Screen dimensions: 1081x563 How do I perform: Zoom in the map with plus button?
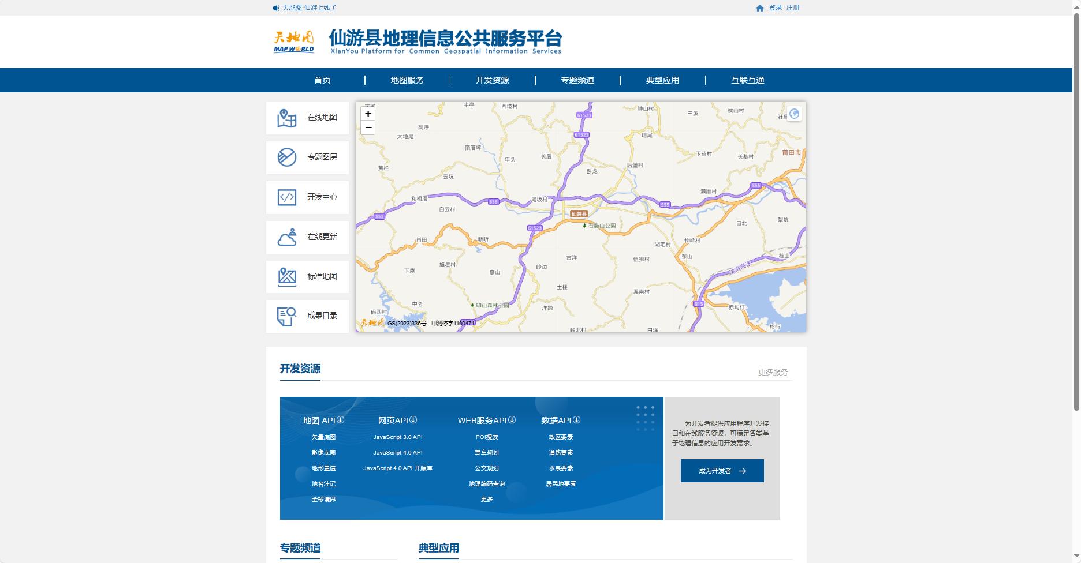tap(368, 114)
